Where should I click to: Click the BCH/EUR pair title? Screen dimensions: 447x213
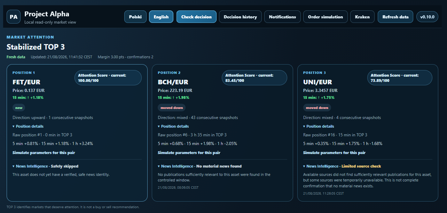coord(173,82)
